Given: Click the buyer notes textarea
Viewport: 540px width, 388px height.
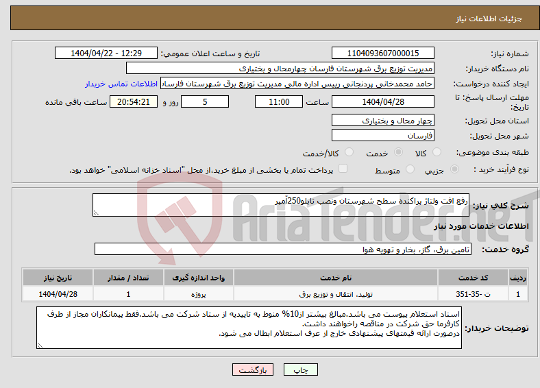Looking at the screenshot, I should click(249, 328).
